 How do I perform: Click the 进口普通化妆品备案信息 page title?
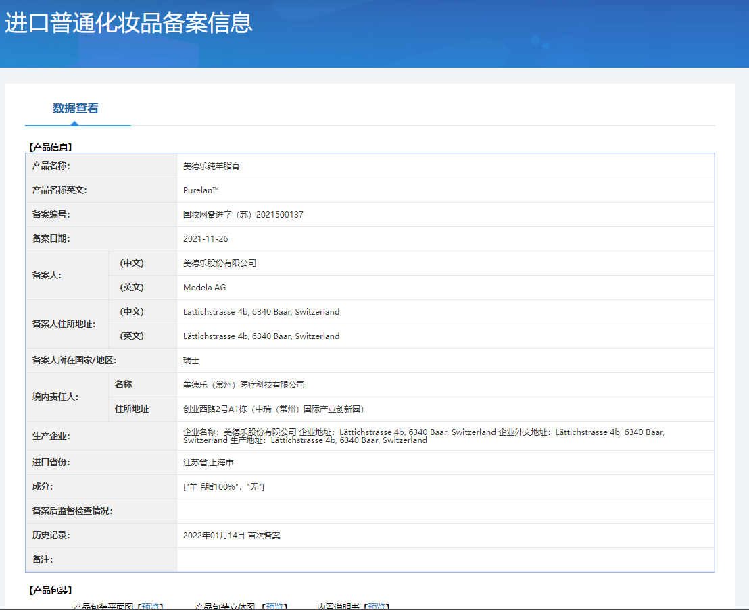[128, 23]
